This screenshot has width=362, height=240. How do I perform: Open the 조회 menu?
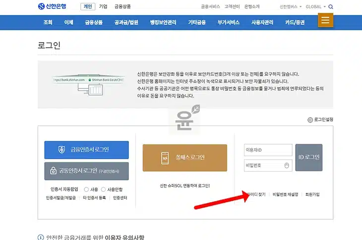click(x=48, y=22)
